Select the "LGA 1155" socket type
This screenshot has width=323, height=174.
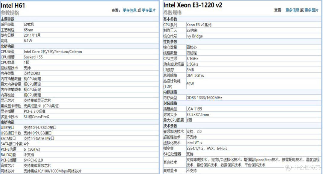194,109
